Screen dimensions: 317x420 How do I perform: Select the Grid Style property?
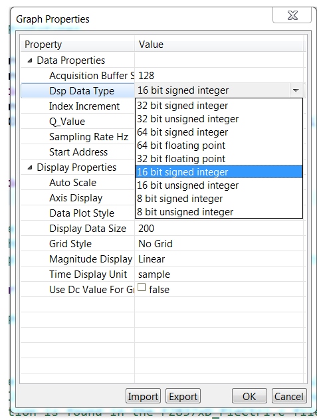tap(70, 244)
